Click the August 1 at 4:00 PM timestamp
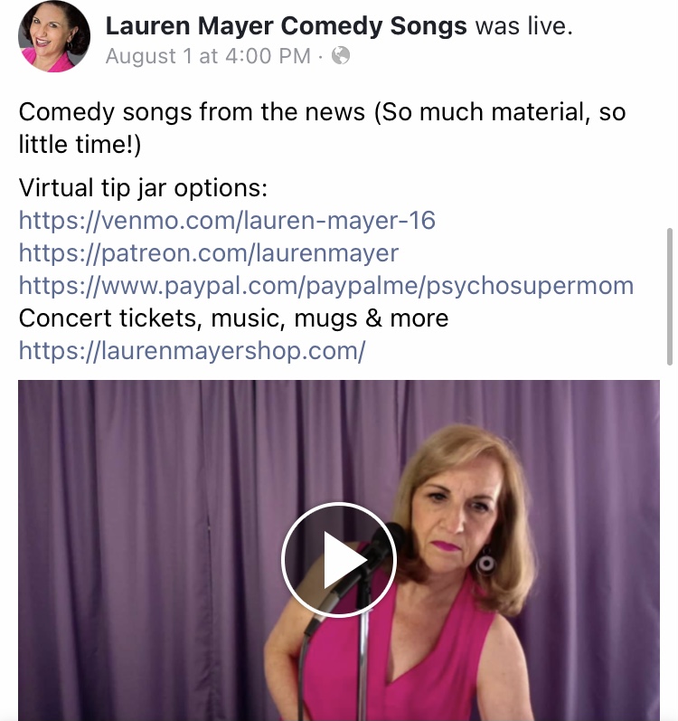678x721 pixels. [208, 56]
